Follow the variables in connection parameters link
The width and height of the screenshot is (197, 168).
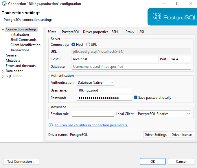[x=91, y=125]
